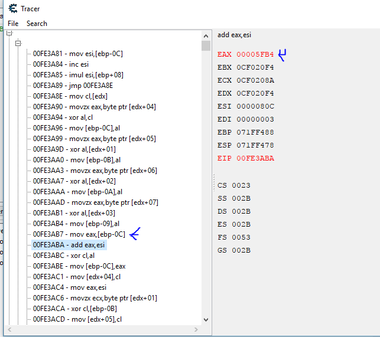Click the FS 0053 segment register
Screen dimensions: 380x337
[x=234, y=237]
